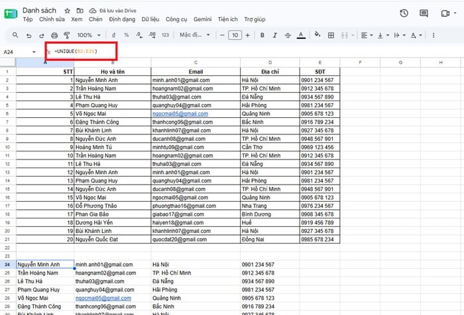Activate the paint format tool
This screenshot has height=315, width=464.
(67, 36)
